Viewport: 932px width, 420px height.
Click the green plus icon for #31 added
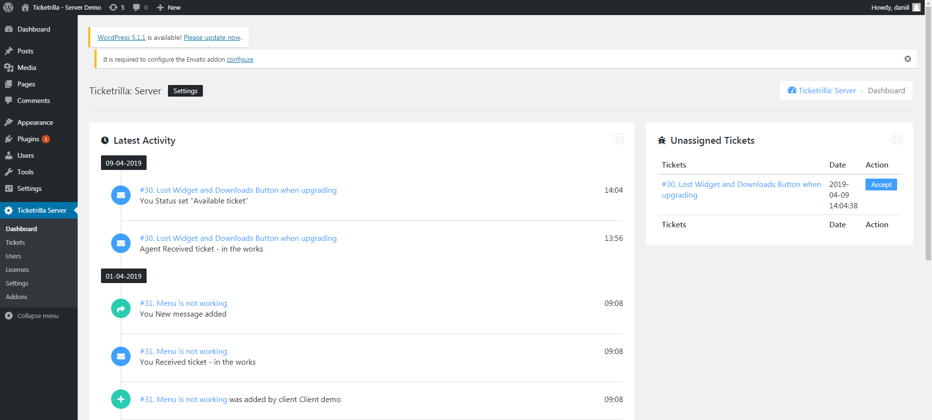point(121,399)
